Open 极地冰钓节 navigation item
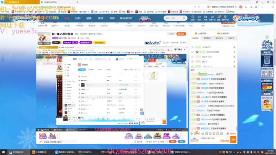This screenshot has height=155, width=276. (126, 18)
